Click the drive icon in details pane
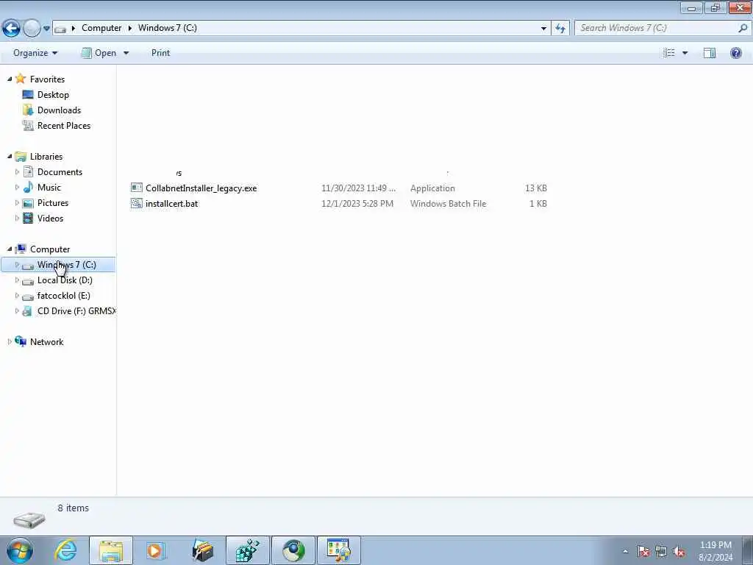The image size is (753, 565). (29, 519)
